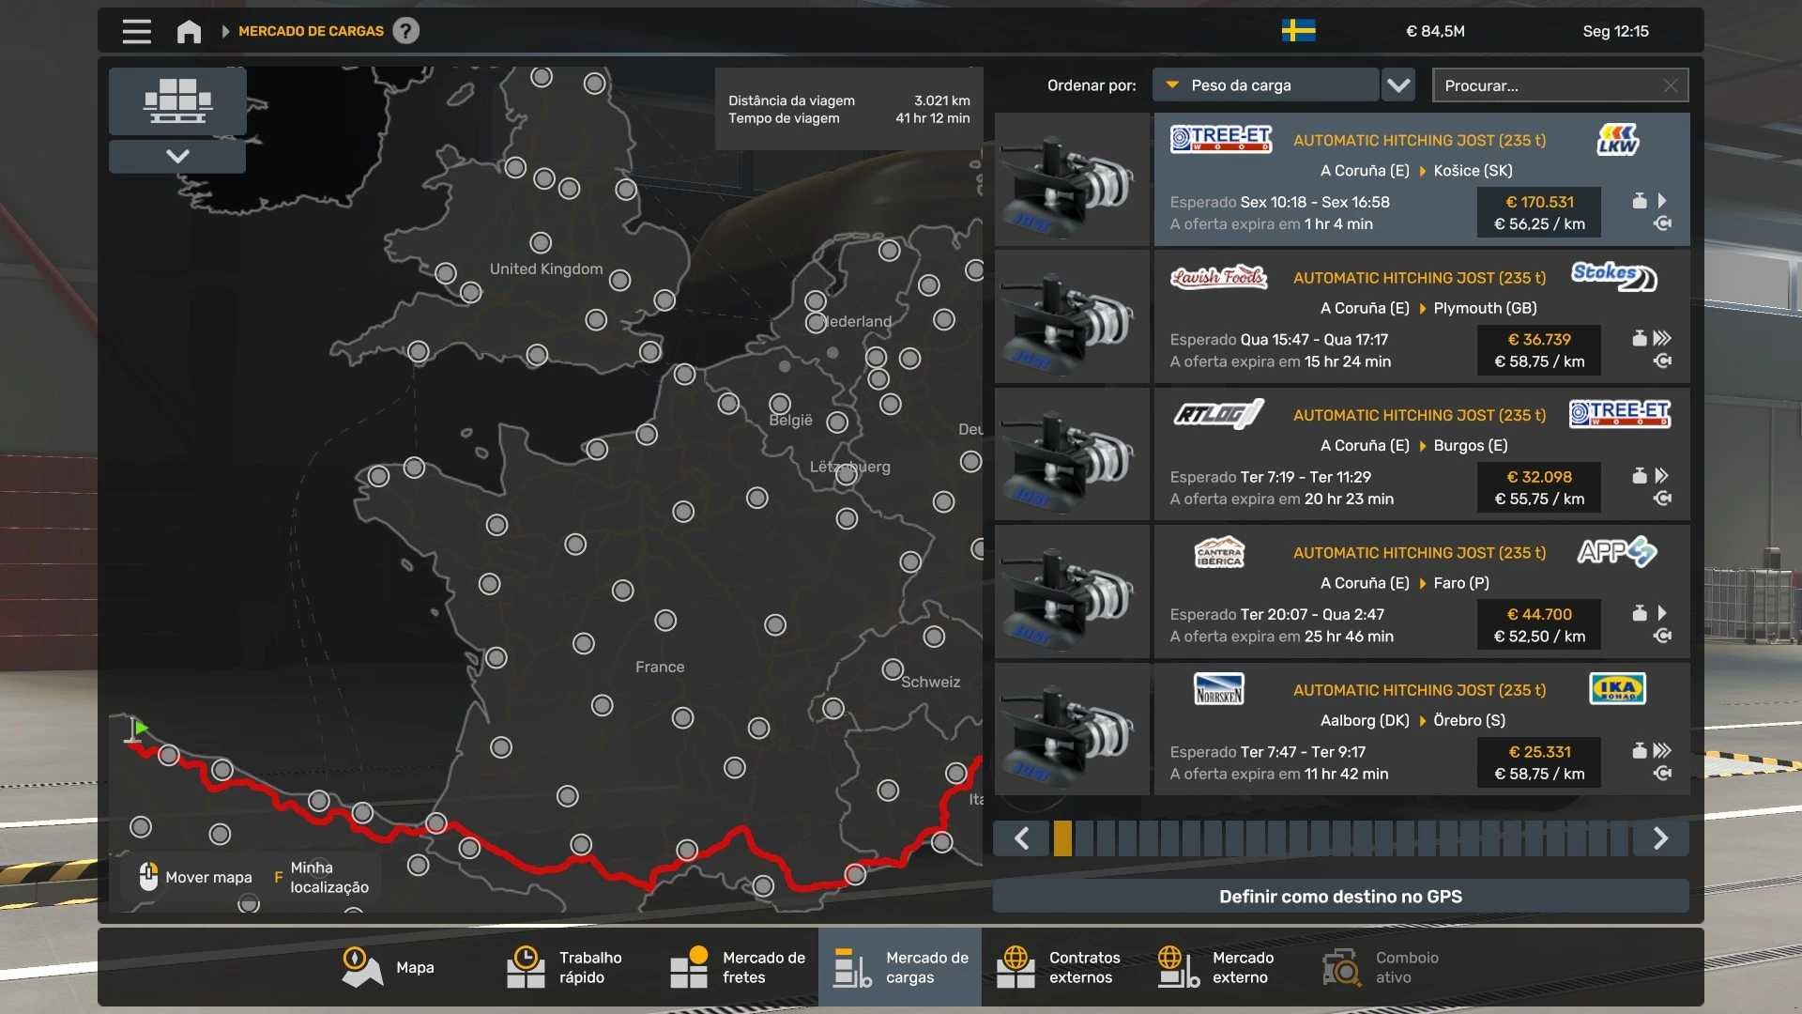The height and width of the screenshot is (1014, 1802).
Task: Click the weight icon in the Burgos job
Action: pyautogui.click(x=1640, y=476)
